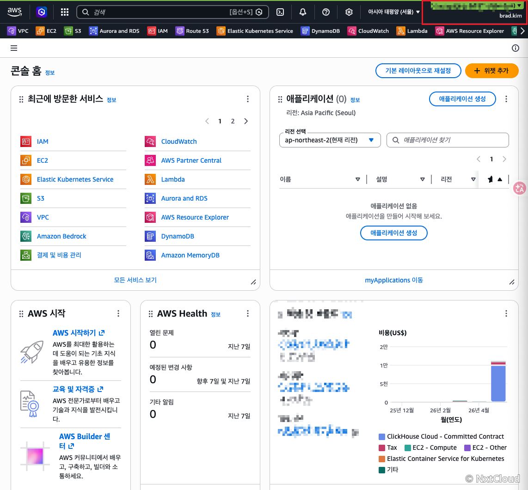Open AWS 시작 widget options menu

point(118,313)
